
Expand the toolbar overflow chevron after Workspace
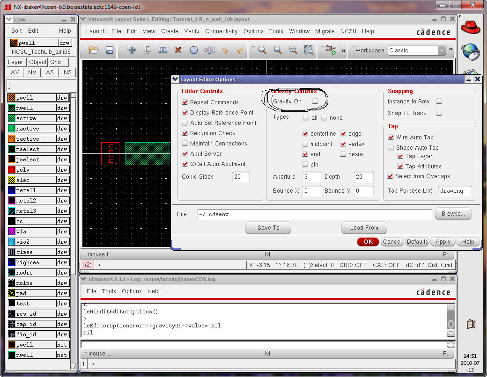pos(451,49)
